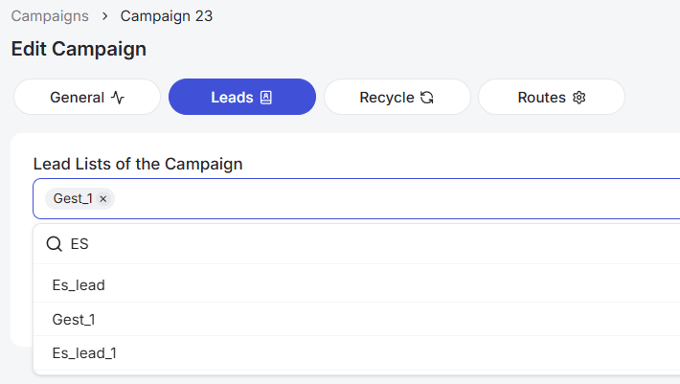Select Es_lead_1 from the list
The height and width of the screenshot is (384, 680).
(x=356, y=353)
